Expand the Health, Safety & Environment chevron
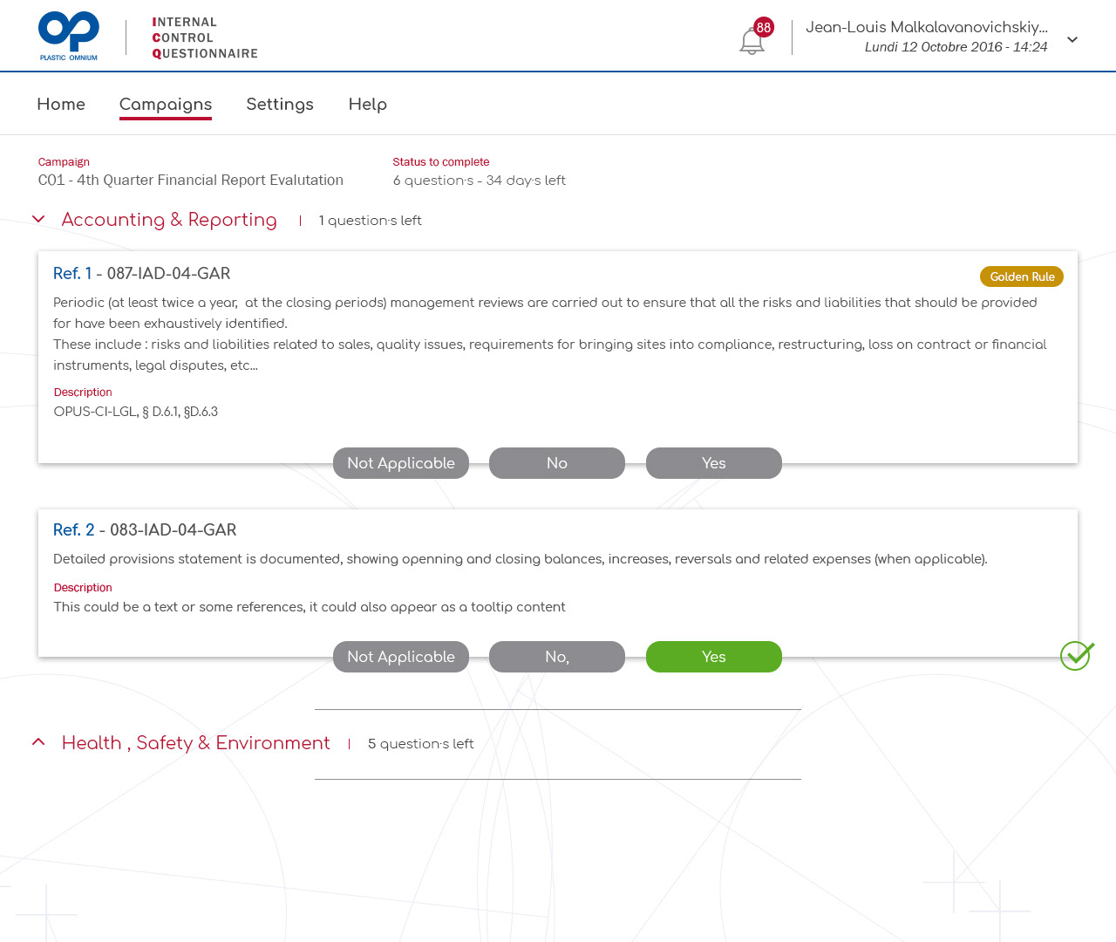The image size is (1116, 942). tap(38, 742)
